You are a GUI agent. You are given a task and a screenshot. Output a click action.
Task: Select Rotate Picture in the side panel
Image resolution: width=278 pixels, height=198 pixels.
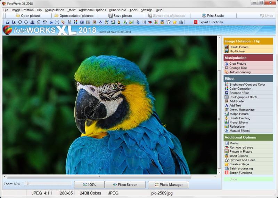(239, 47)
